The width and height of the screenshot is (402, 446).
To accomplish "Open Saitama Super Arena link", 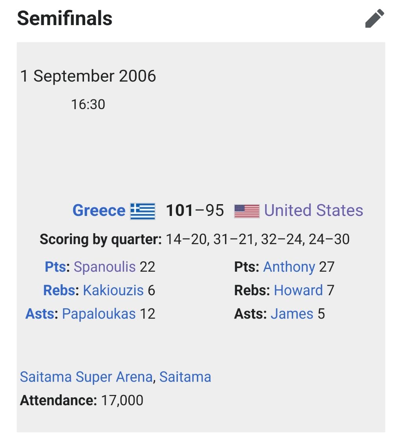I will (86, 377).
